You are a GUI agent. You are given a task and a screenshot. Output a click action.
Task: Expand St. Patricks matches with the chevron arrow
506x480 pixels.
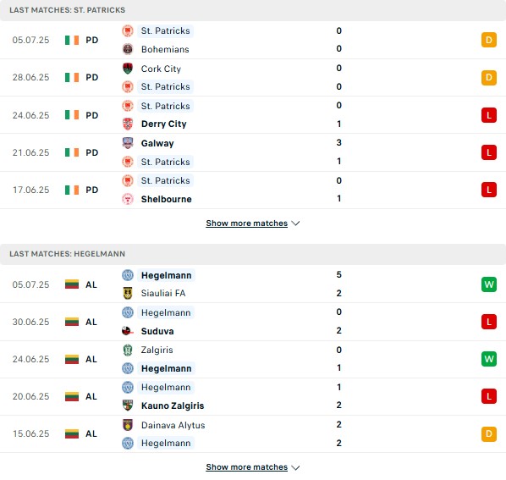[295, 223]
